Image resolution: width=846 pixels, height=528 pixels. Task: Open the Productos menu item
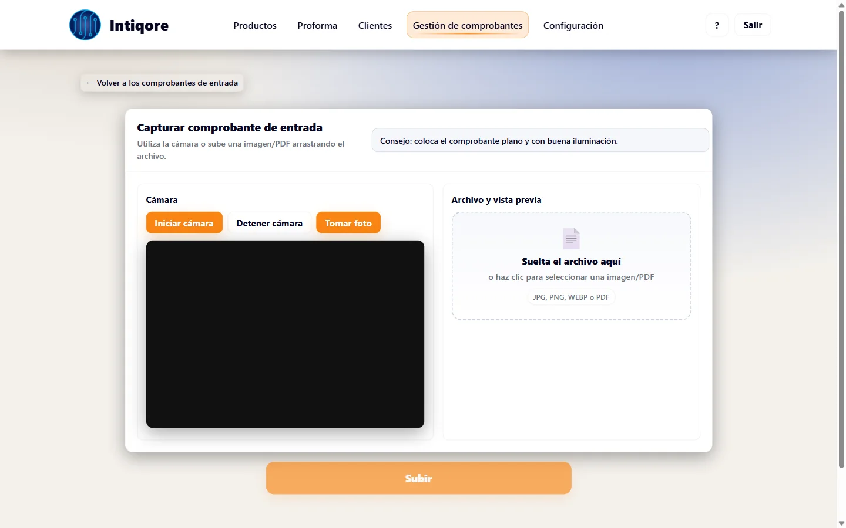[x=255, y=25]
